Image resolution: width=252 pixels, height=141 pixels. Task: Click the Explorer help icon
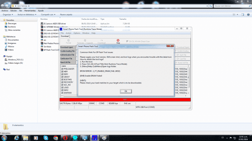[x=248, y=15]
